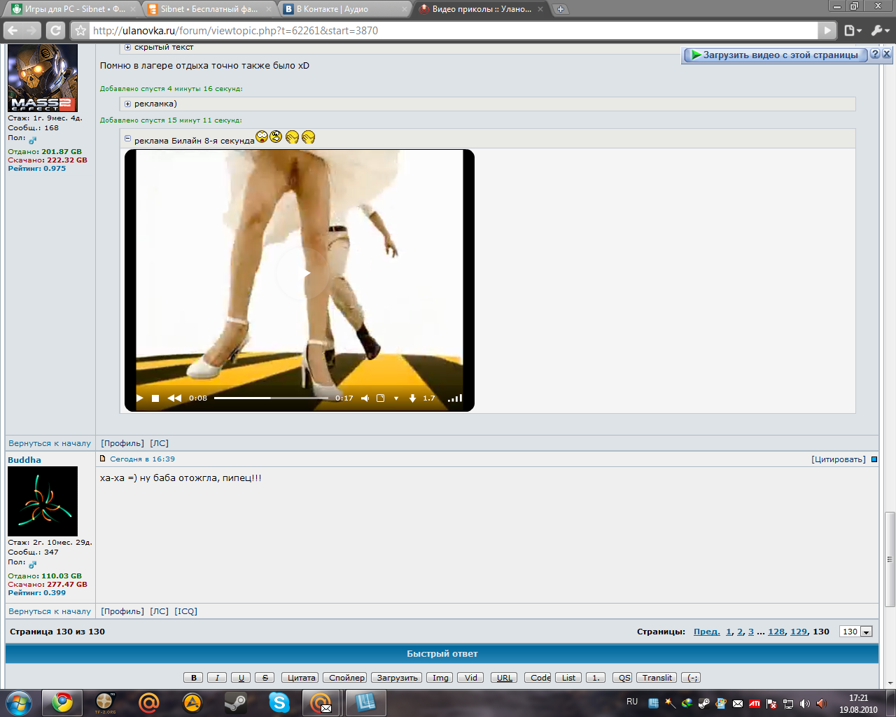Expand the 'рекламка)' spoiler
Viewport: 896px width, 717px height.
click(x=127, y=104)
